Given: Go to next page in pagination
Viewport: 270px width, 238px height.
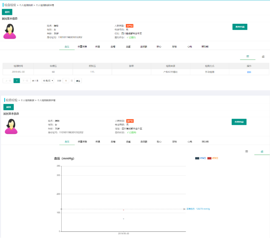Looking at the screenshot, I should pos(25,80).
